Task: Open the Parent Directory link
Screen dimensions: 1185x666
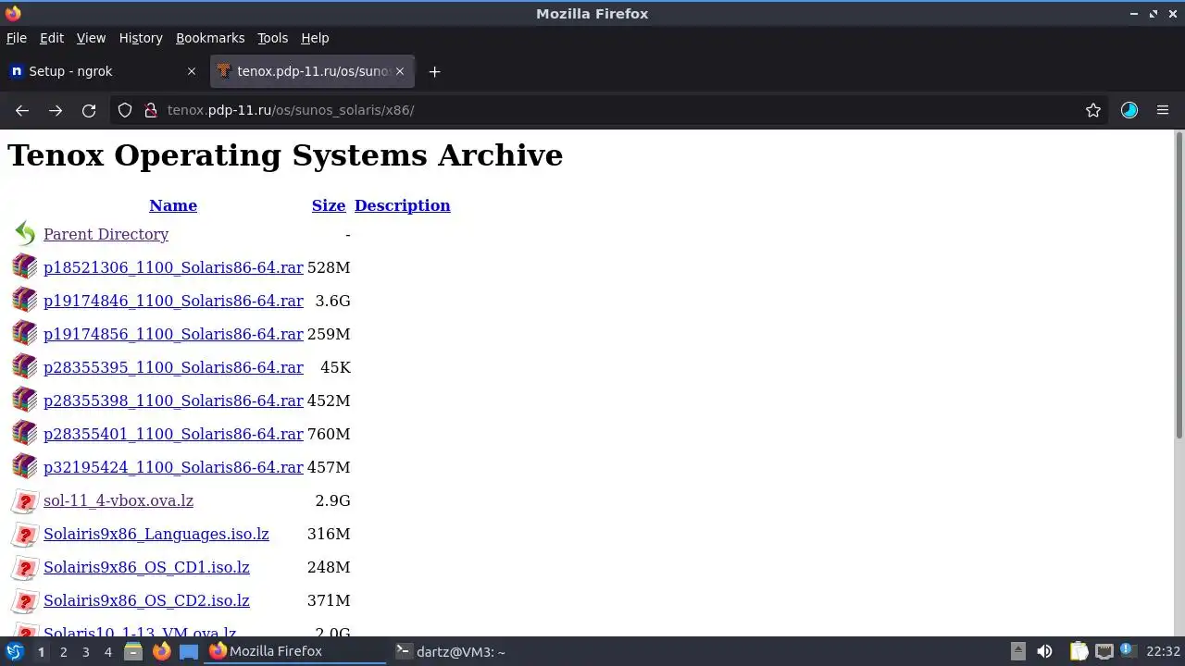Action: (x=106, y=234)
